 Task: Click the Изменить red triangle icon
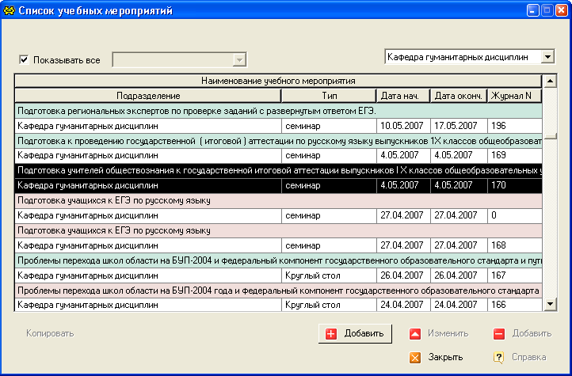point(415,334)
